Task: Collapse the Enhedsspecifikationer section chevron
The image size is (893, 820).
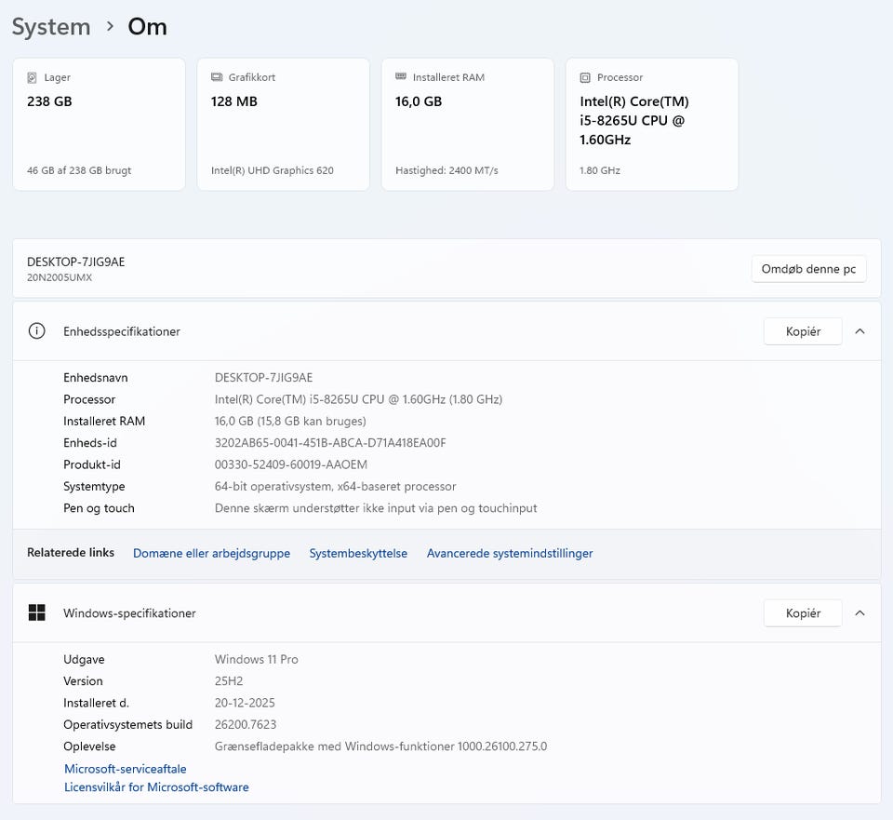Action: click(x=860, y=331)
